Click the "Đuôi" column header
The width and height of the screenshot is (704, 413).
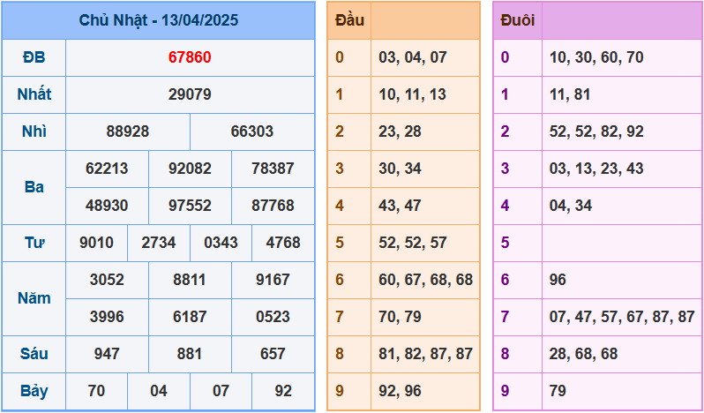517,20
